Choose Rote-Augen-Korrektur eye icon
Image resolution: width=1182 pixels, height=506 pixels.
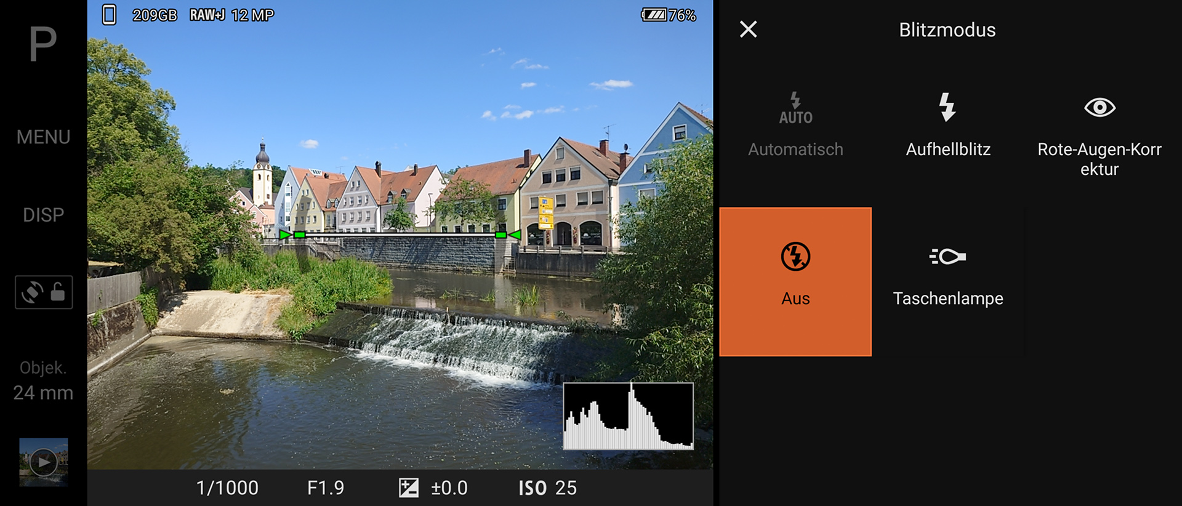click(x=1099, y=108)
